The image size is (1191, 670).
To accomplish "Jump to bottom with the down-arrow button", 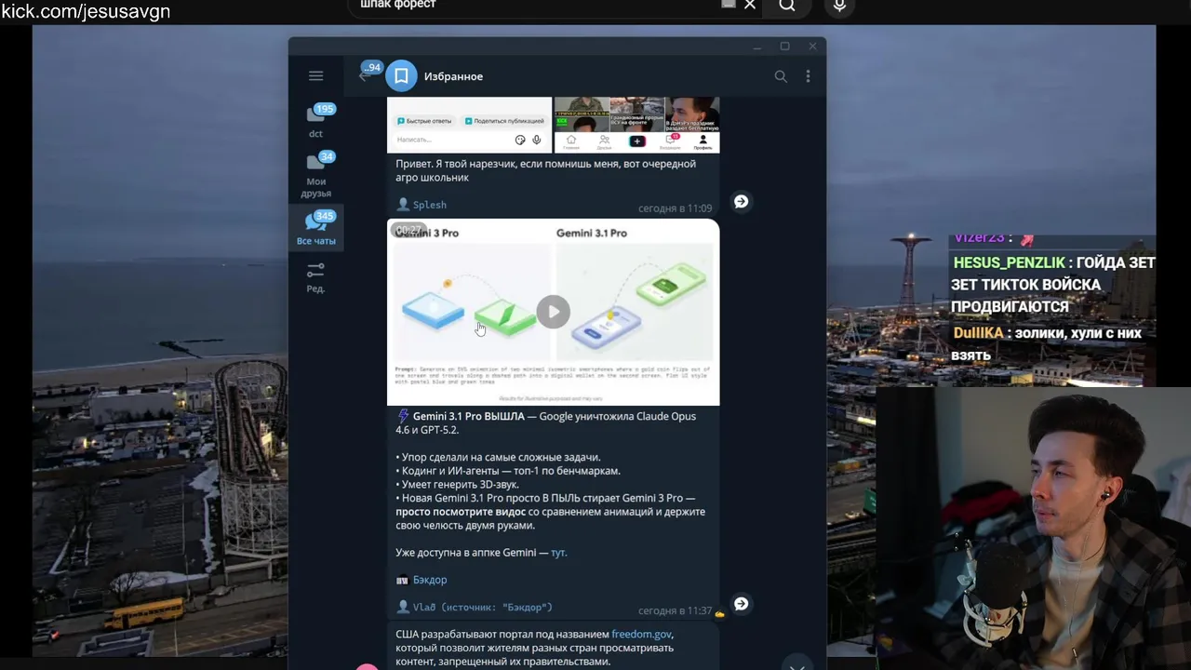I will click(796, 666).
